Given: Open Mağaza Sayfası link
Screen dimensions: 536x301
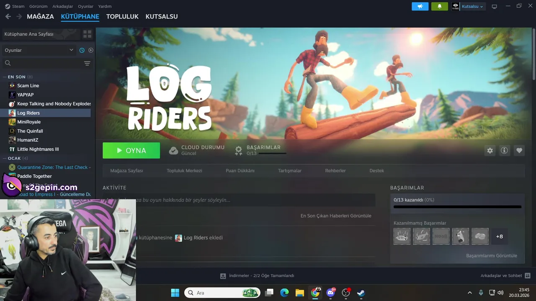Looking at the screenshot, I should coord(126,171).
